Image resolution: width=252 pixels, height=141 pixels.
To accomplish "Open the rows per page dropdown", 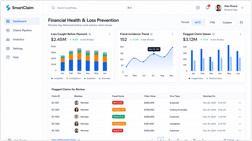I will [x=231, y=139].
